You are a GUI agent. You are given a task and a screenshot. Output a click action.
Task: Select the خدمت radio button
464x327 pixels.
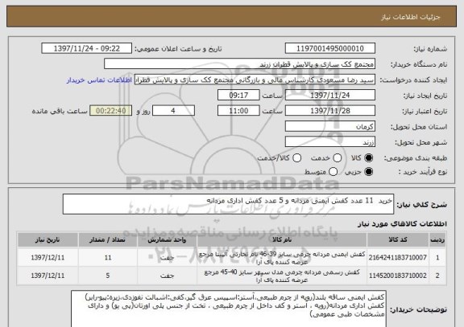click(x=338, y=158)
